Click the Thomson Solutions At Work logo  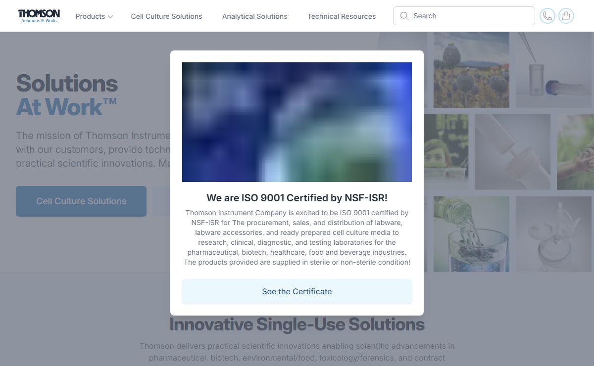(x=39, y=16)
